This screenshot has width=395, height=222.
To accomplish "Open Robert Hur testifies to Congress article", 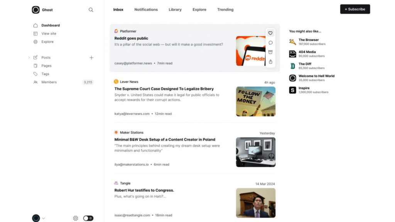I will coord(144,190).
